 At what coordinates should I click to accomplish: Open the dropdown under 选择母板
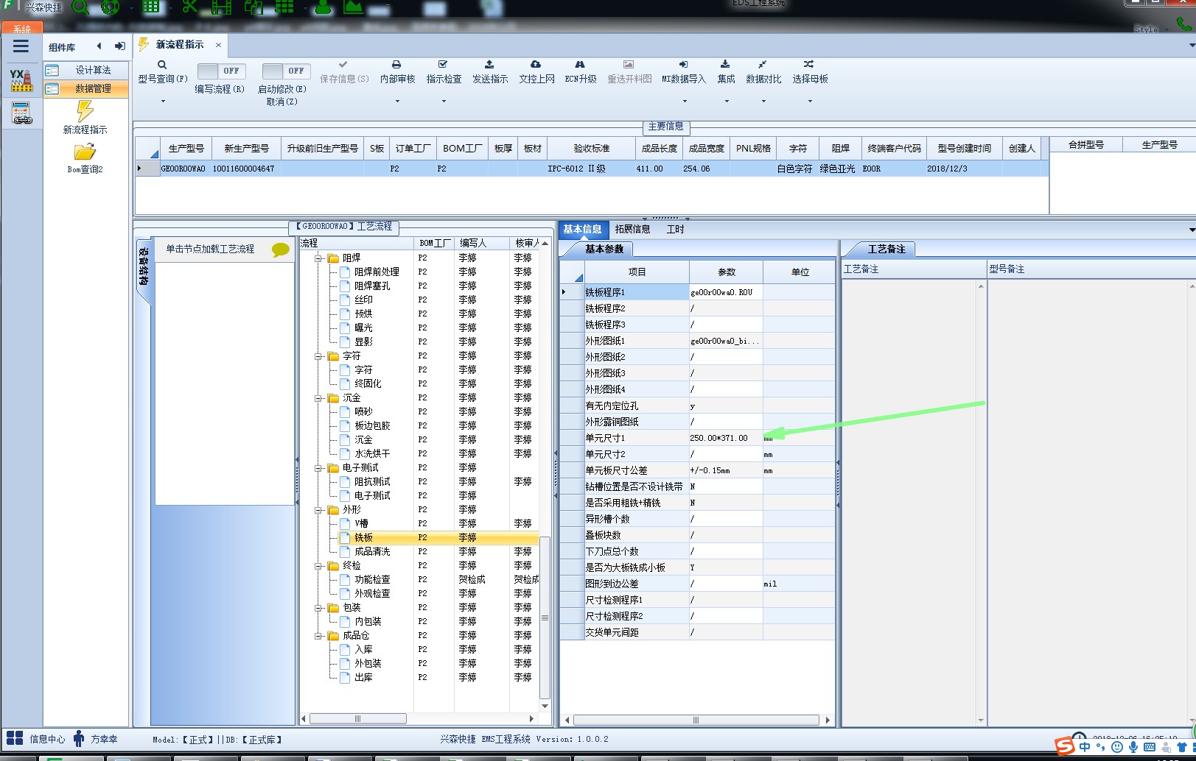(810, 102)
